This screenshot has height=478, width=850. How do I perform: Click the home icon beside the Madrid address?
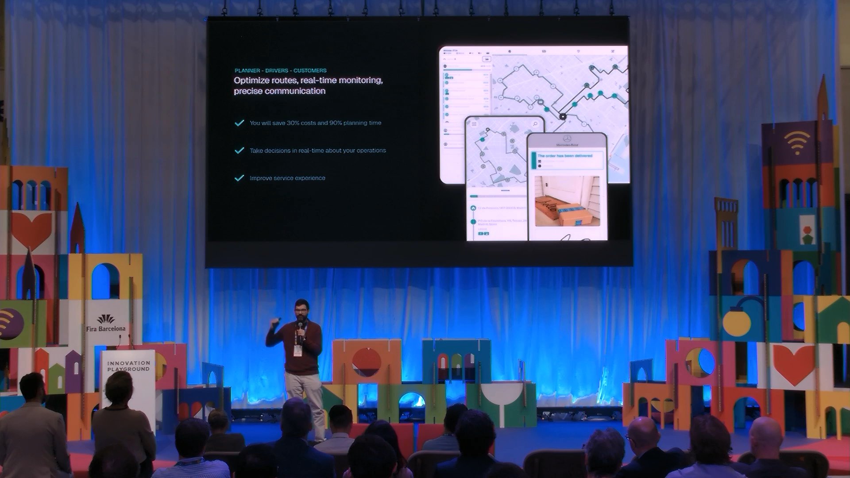473,208
